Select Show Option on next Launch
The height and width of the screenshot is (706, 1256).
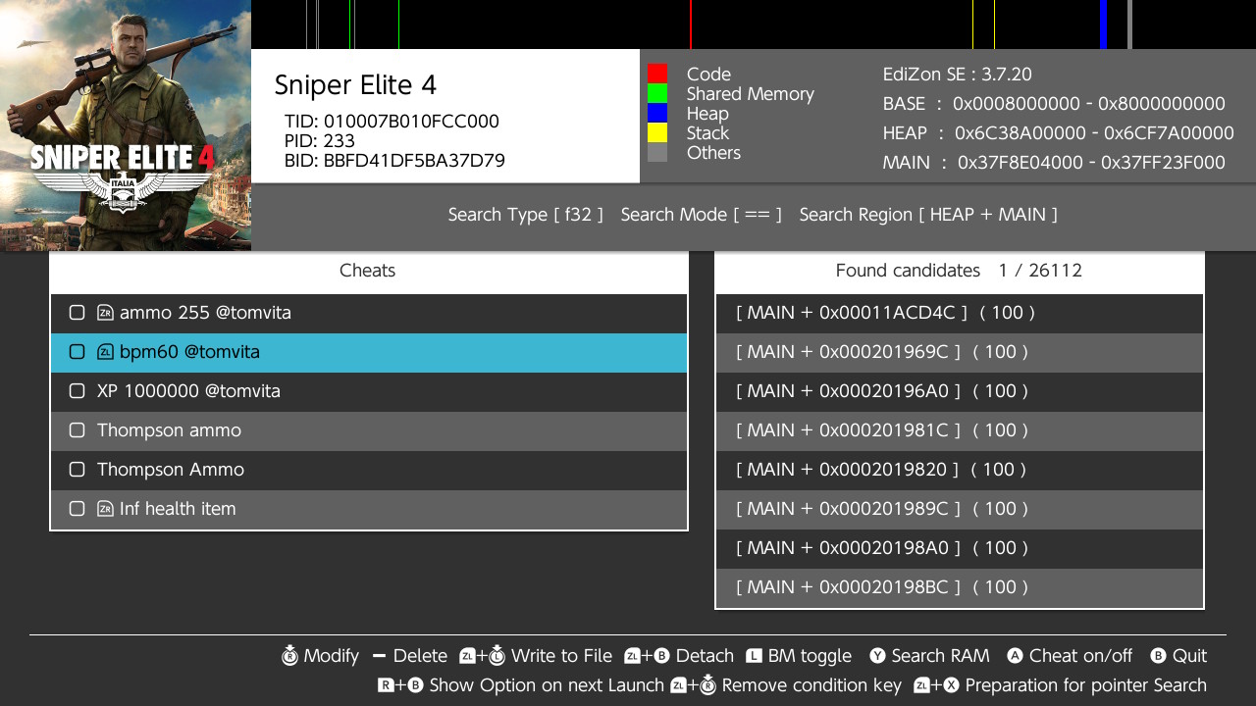pyautogui.click(x=547, y=685)
